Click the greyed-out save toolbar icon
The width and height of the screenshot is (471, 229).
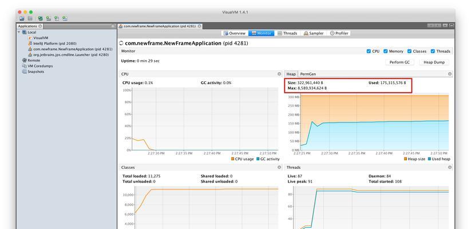pos(30,18)
